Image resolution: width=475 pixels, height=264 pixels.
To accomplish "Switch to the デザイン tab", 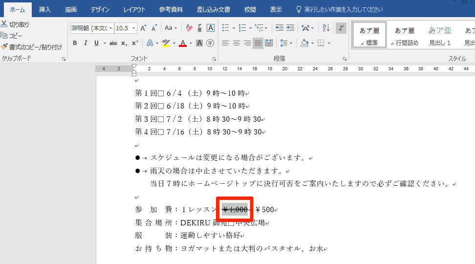I will [100, 10].
